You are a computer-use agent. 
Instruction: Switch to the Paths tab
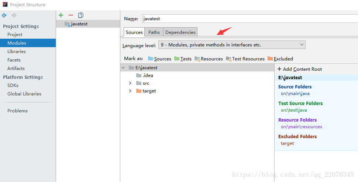point(154,32)
